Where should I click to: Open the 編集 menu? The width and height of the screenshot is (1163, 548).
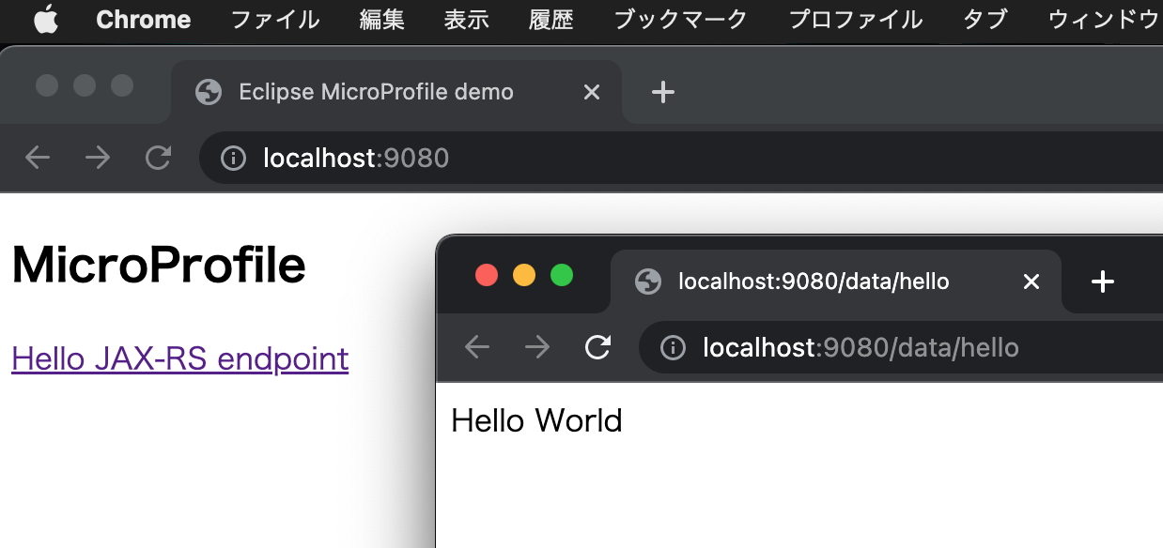click(x=382, y=20)
